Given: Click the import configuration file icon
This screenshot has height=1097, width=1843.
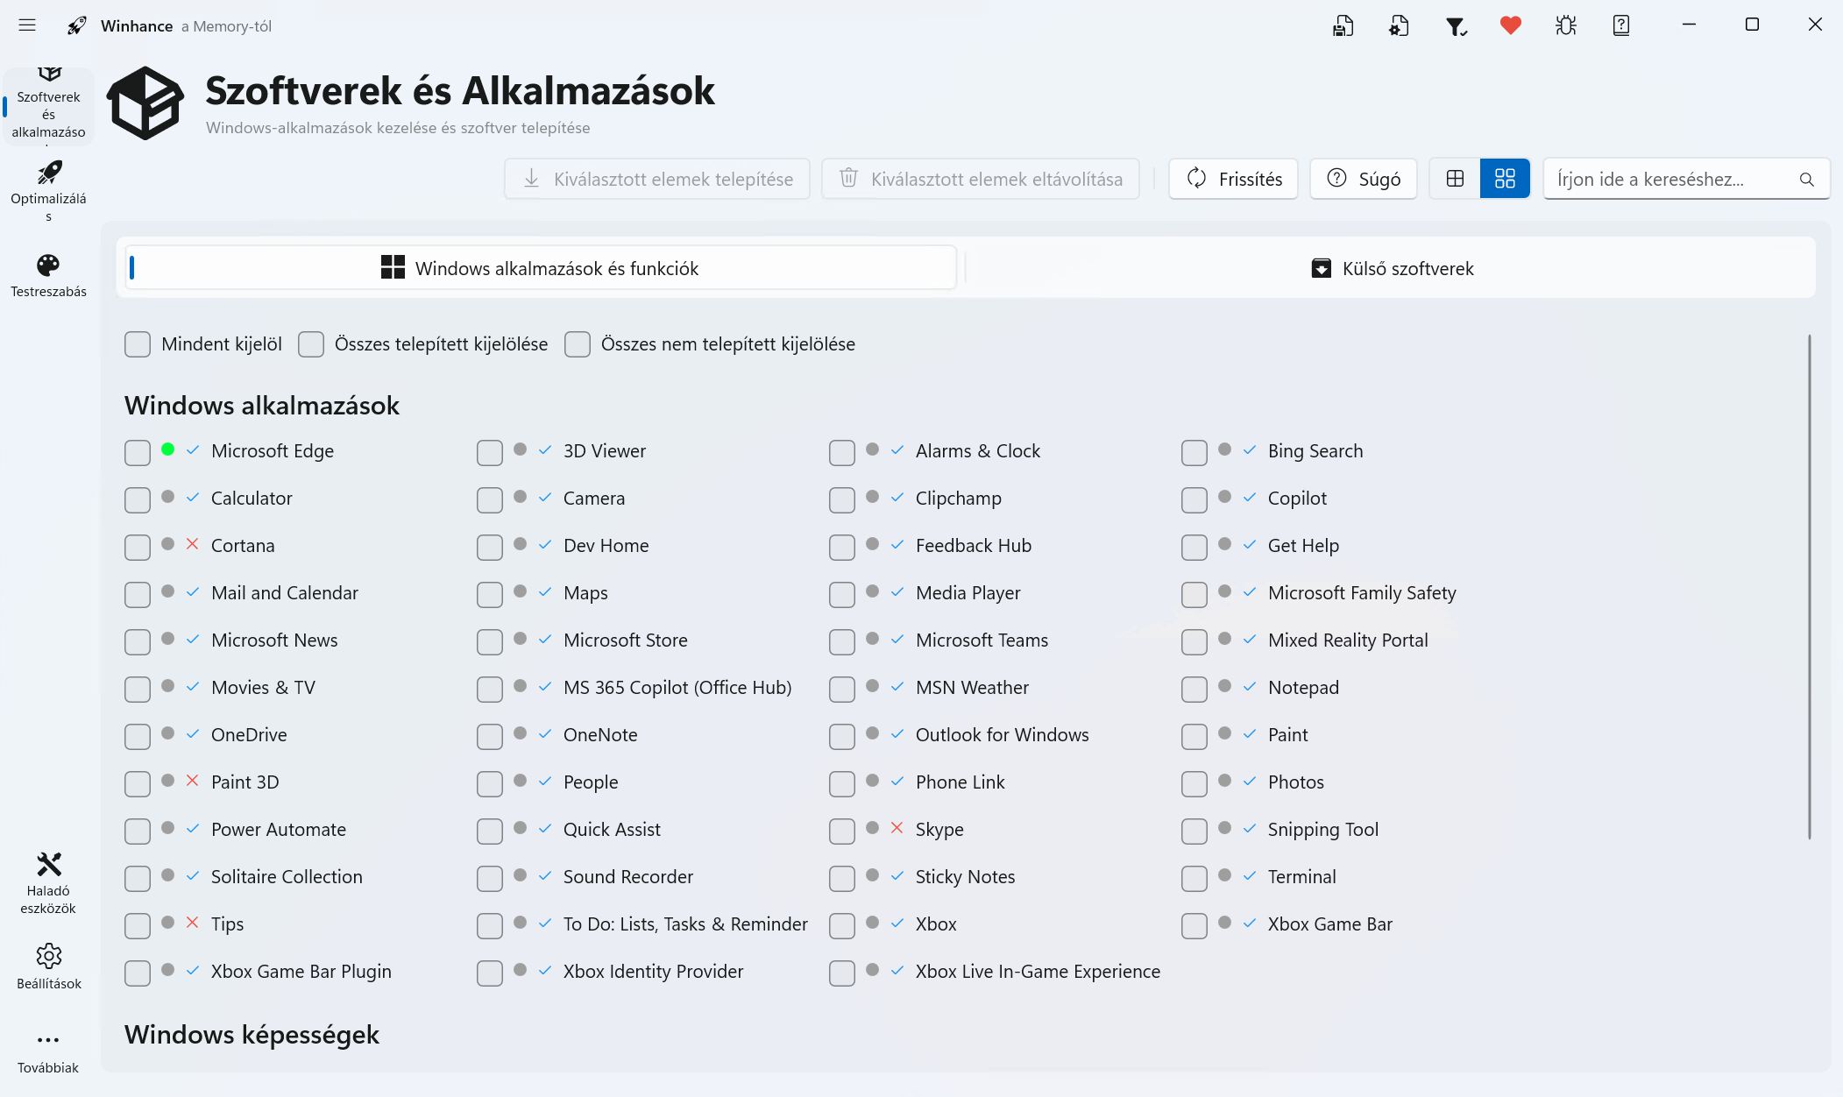Looking at the screenshot, I should 1399,25.
